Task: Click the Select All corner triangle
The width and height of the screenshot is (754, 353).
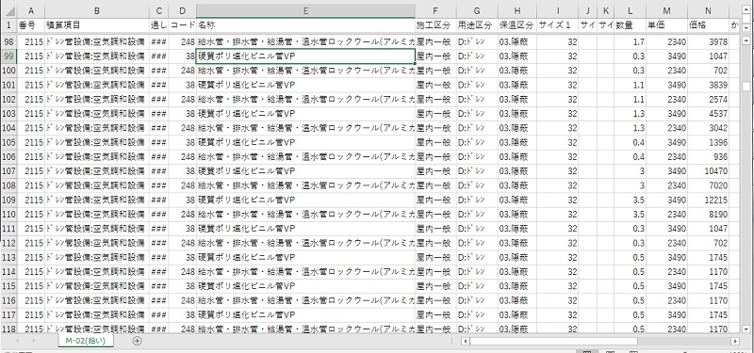Action: point(9,11)
